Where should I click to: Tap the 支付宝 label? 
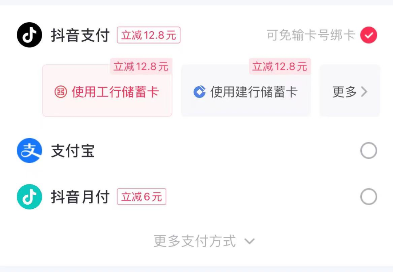(x=73, y=151)
